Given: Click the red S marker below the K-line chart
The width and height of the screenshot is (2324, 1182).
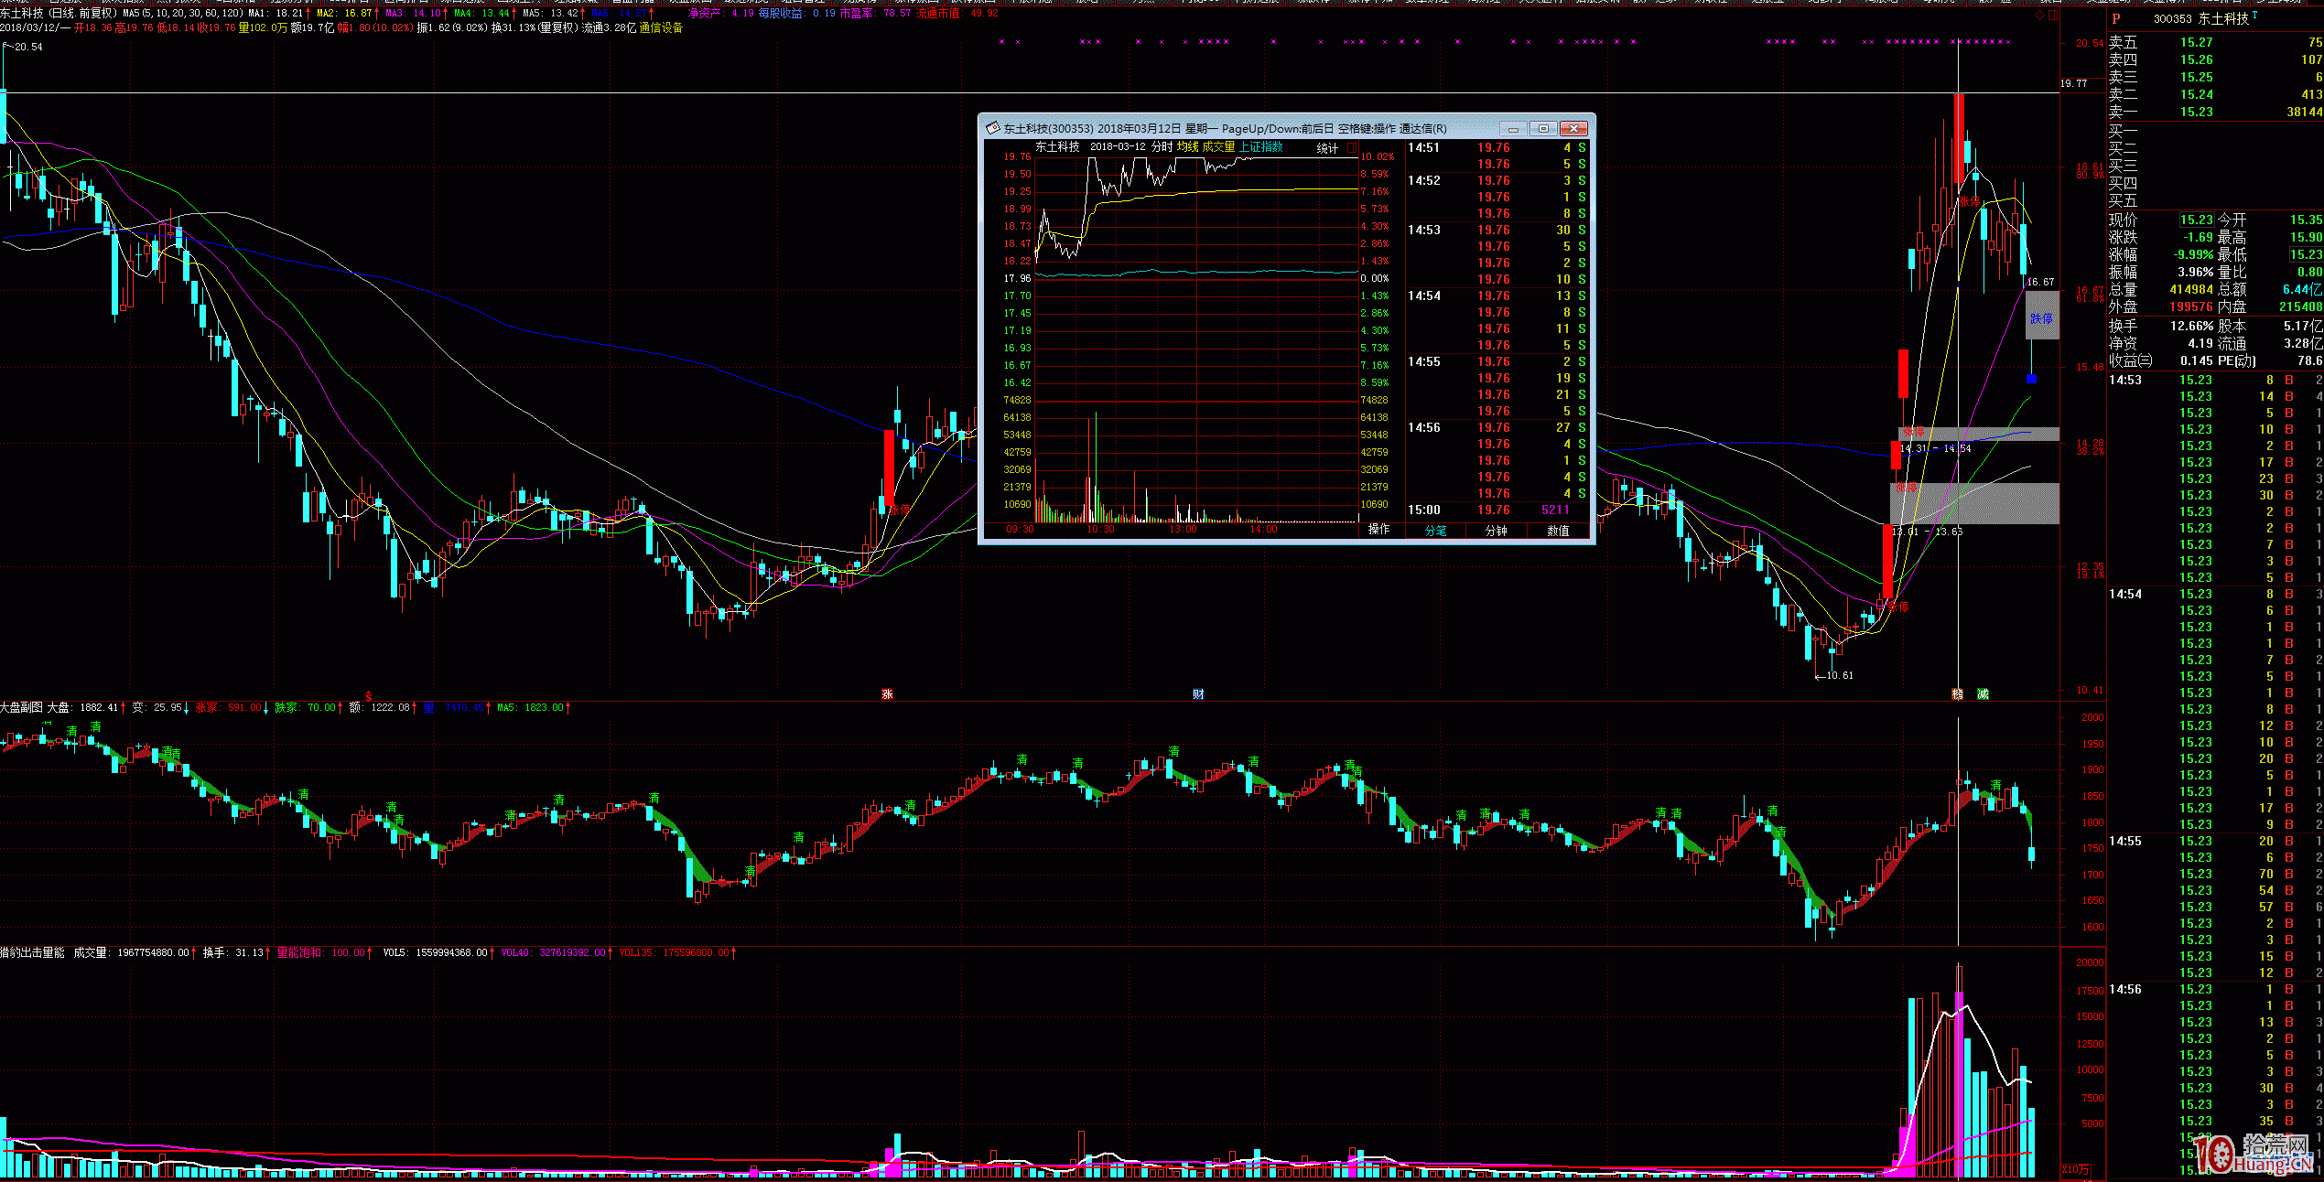Looking at the screenshot, I should [369, 696].
